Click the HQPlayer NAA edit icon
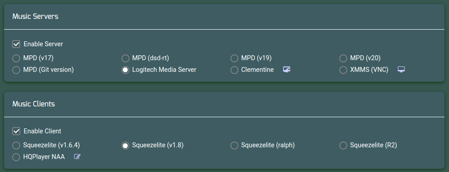The image size is (449, 172). tap(77, 157)
